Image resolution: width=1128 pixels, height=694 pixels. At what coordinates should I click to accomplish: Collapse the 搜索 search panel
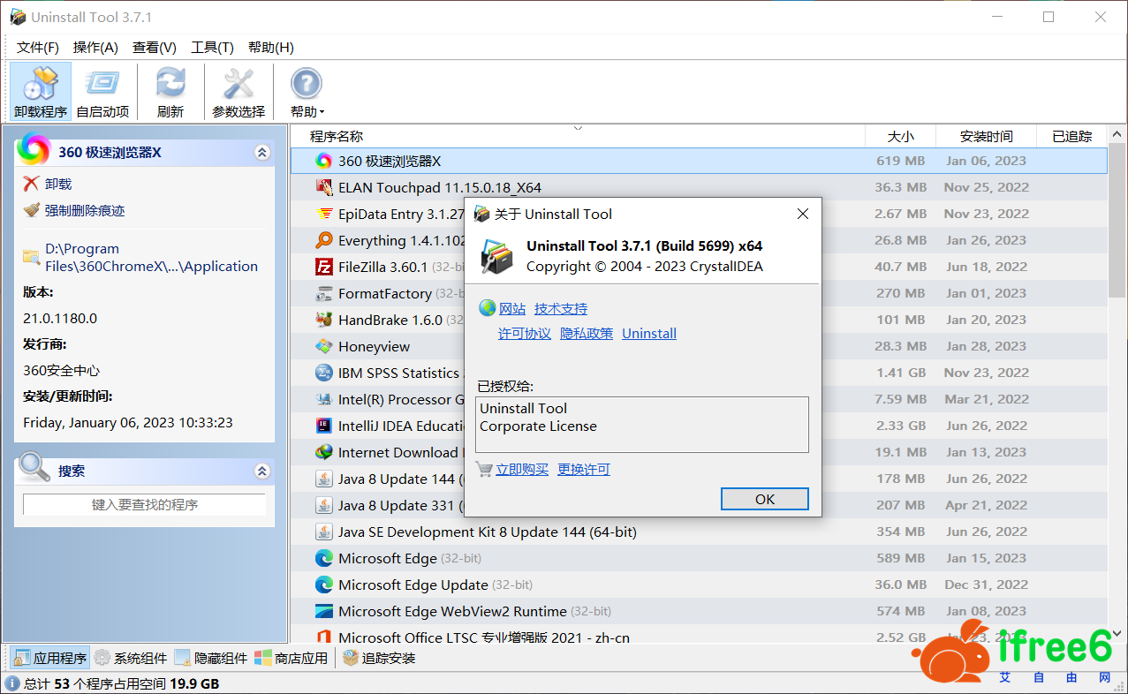(261, 471)
